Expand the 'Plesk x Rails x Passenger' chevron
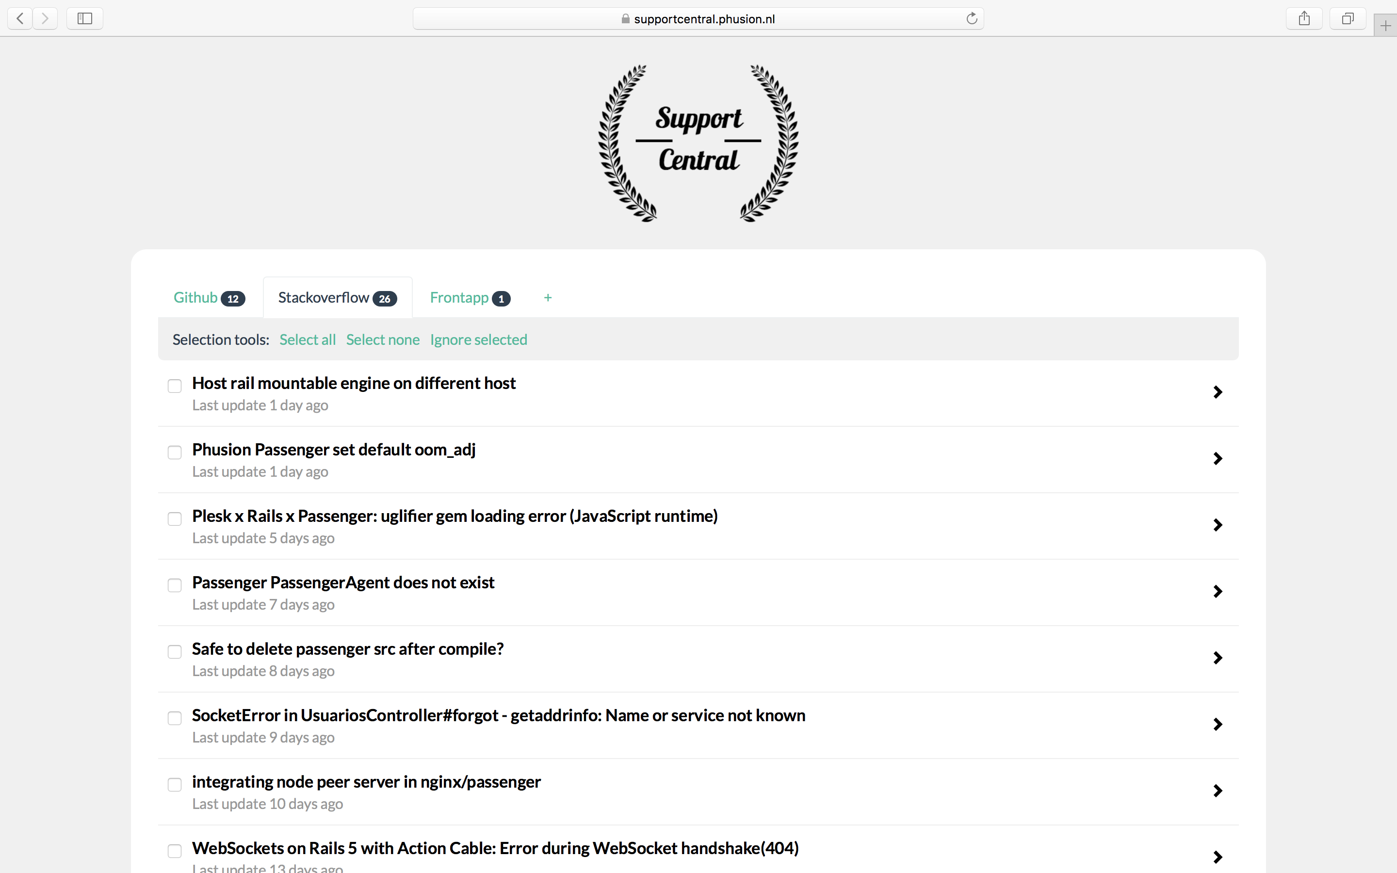1397x873 pixels. [x=1218, y=525]
